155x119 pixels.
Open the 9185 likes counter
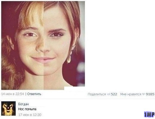point(150,94)
